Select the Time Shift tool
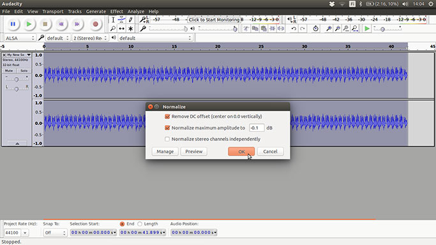The image size is (436, 245). [121, 29]
